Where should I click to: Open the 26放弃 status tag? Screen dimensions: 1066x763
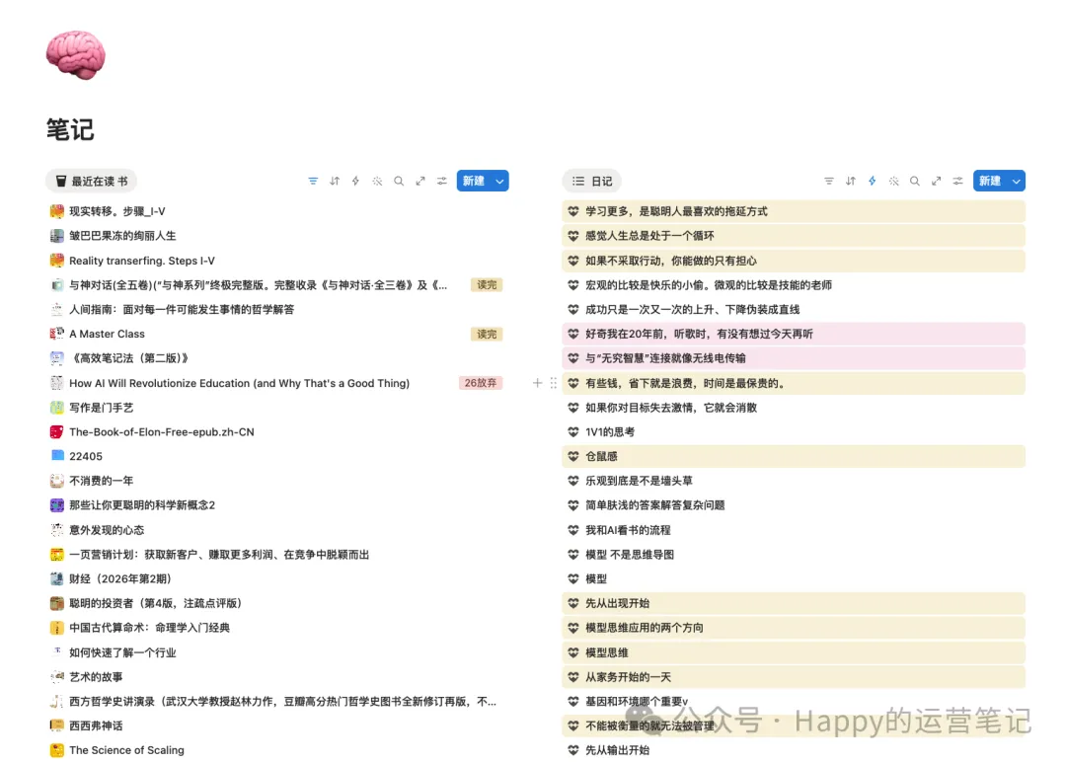click(x=481, y=383)
